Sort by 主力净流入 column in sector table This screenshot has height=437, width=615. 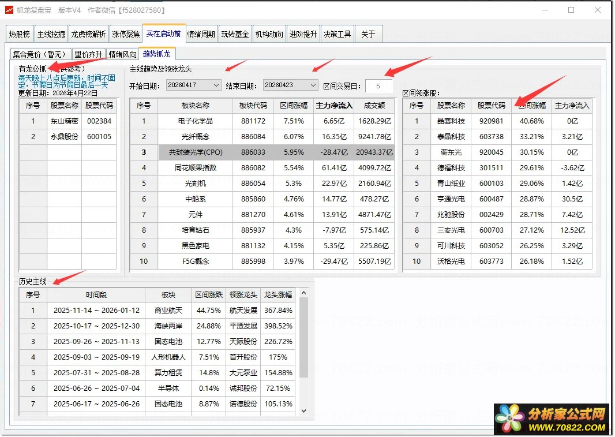(333, 106)
